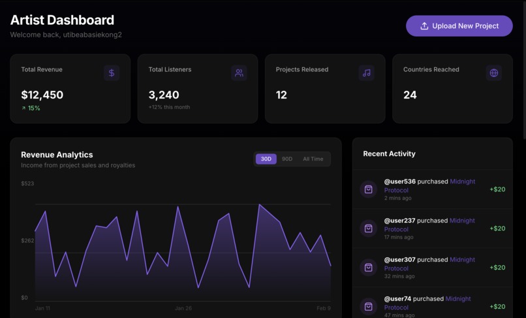Click the Recent Activity heading
This screenshot has height=318, width=526.
tap(389, 154)
